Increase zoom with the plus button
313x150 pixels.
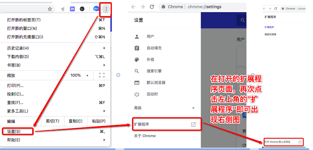[87, 75]
